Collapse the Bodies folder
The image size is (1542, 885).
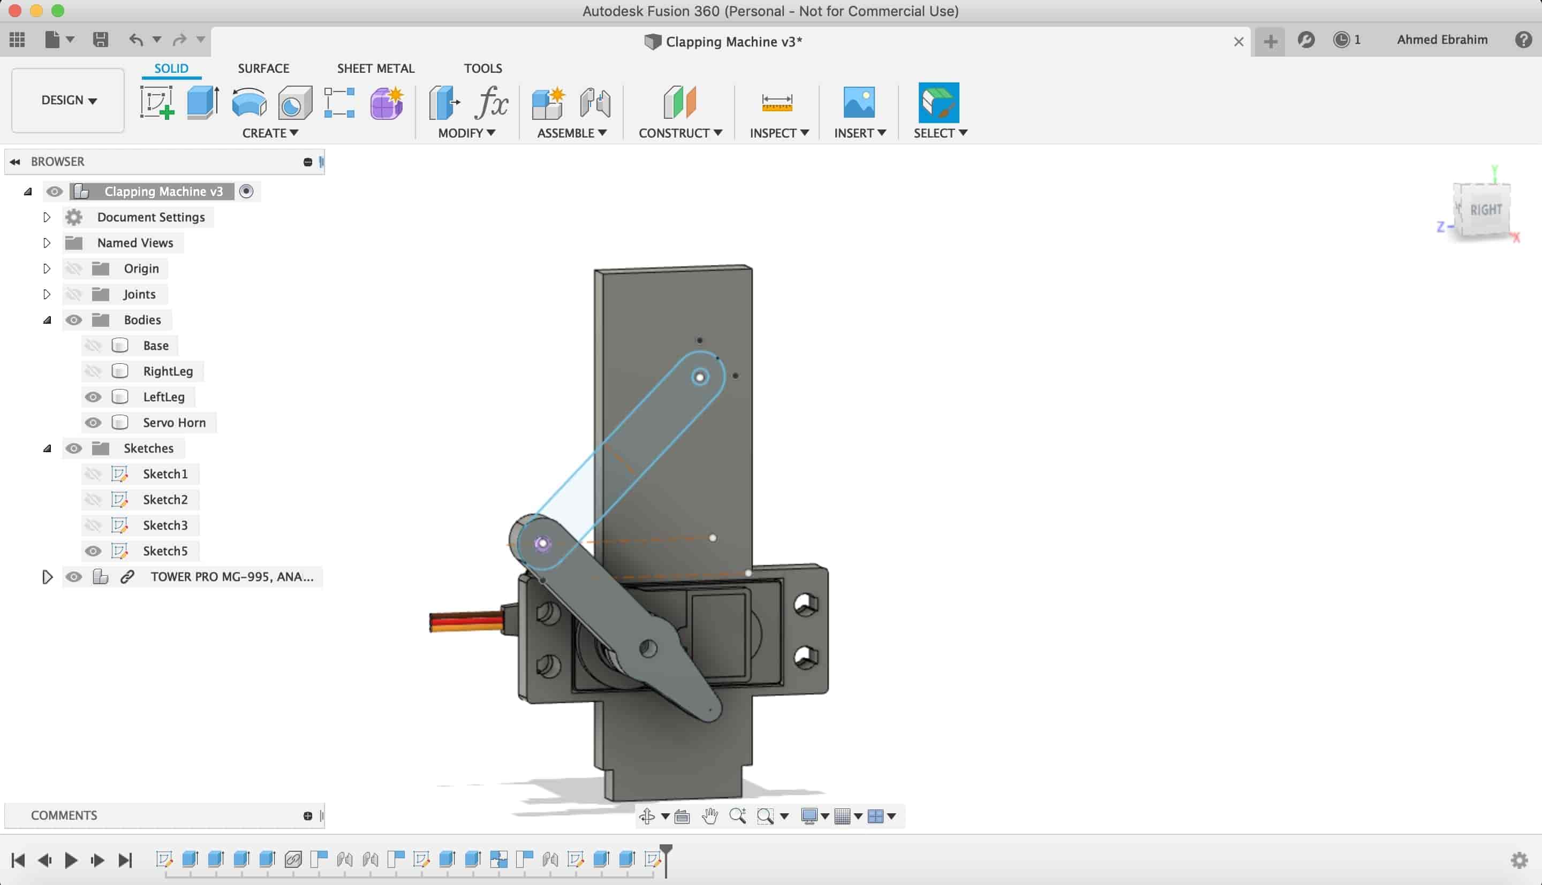click(x=47, y=320)
